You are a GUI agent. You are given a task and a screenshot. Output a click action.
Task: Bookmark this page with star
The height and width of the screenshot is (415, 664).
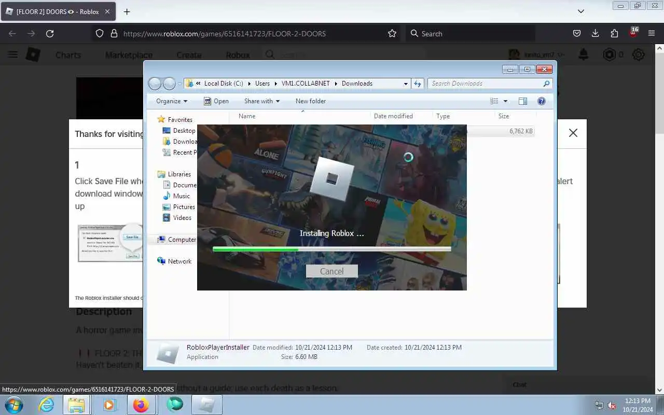point(392,34)
